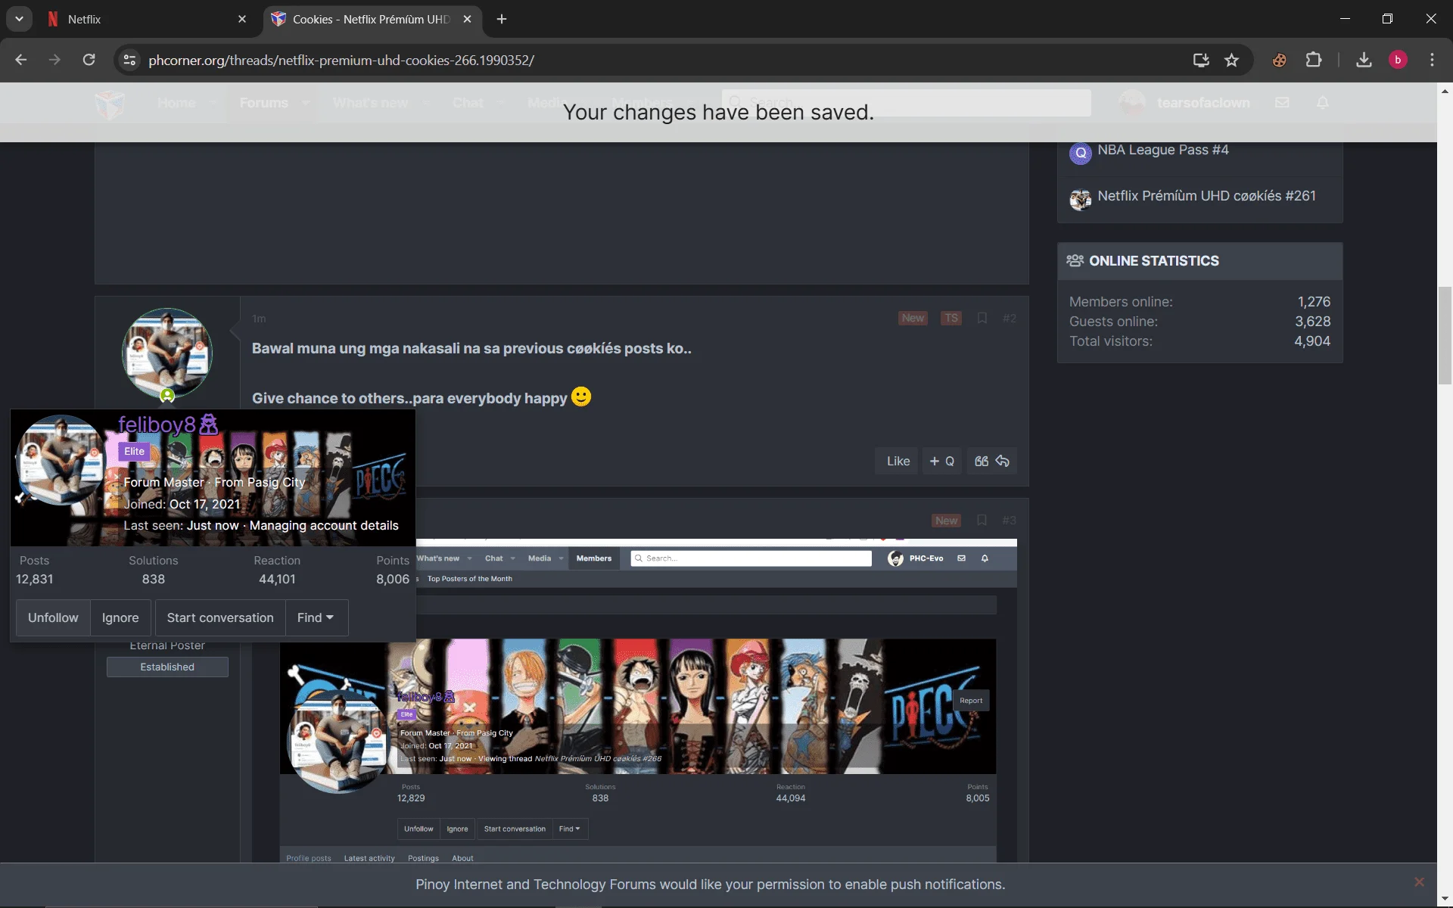View feliboy8's Solutions count 838
The width and height of the screenshot is (1453, 908).
point(153,580)
